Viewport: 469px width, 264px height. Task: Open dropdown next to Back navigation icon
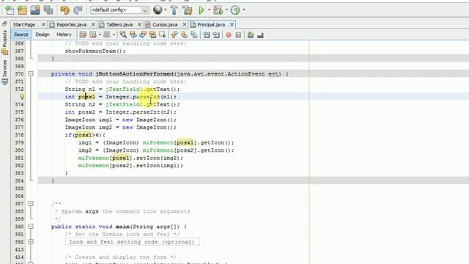100,35
